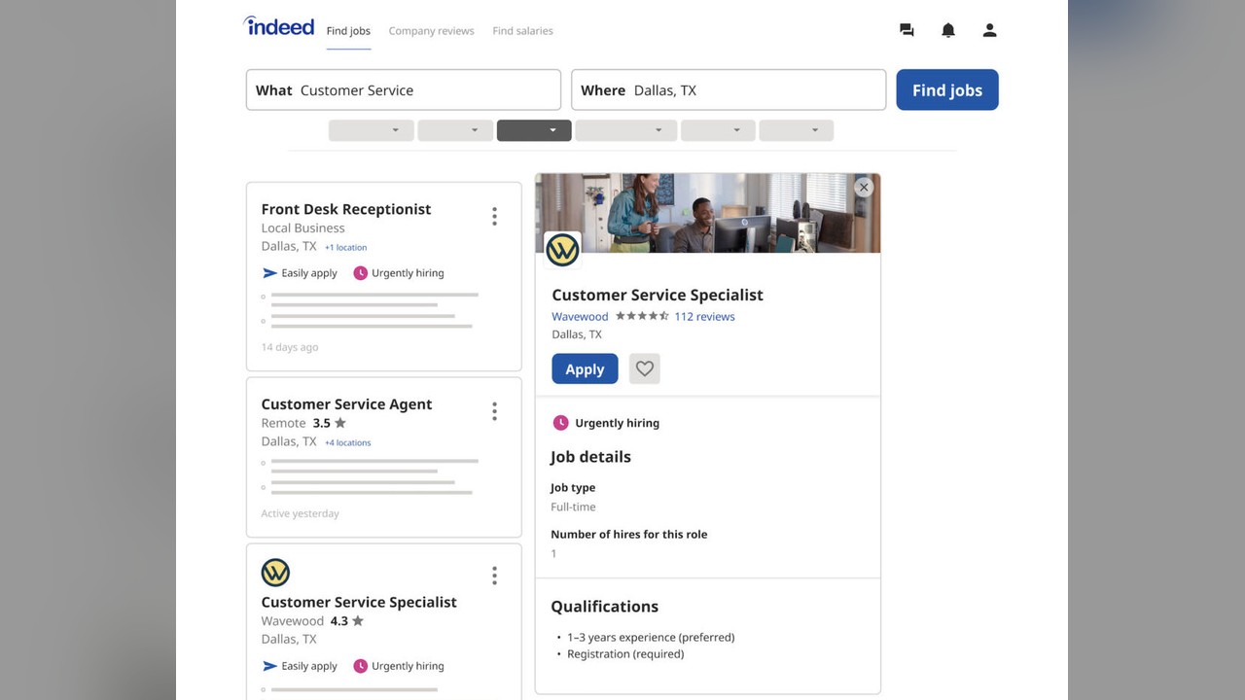This screenshot has height=700, width=1245.
Task: Click the Indeed logo
Action: [x=278, y=26]
